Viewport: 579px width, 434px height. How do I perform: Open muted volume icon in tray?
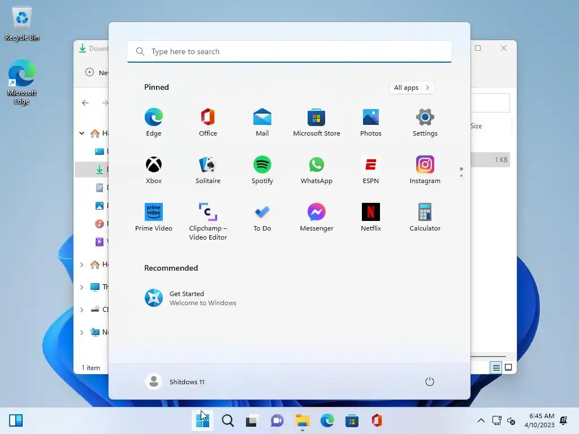coord(511,420)
